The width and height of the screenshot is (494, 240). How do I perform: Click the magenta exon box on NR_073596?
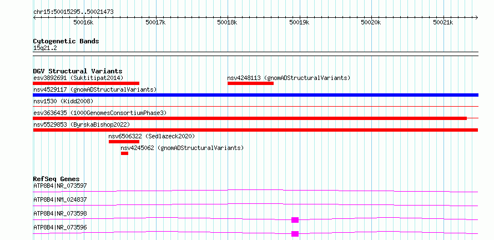[295, 234]
